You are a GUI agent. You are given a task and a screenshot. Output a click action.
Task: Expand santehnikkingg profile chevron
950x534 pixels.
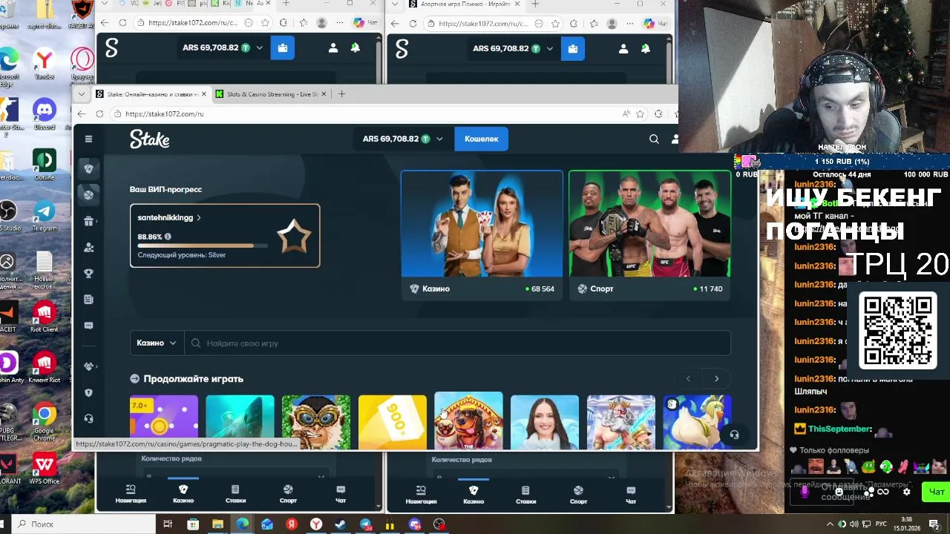click(x=199, y=218)
